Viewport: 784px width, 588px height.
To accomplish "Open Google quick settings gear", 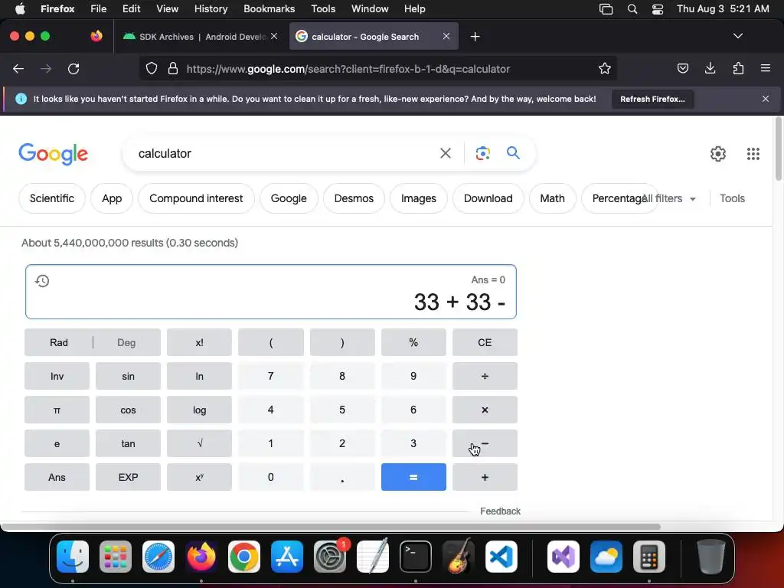I will pos(718,153).
